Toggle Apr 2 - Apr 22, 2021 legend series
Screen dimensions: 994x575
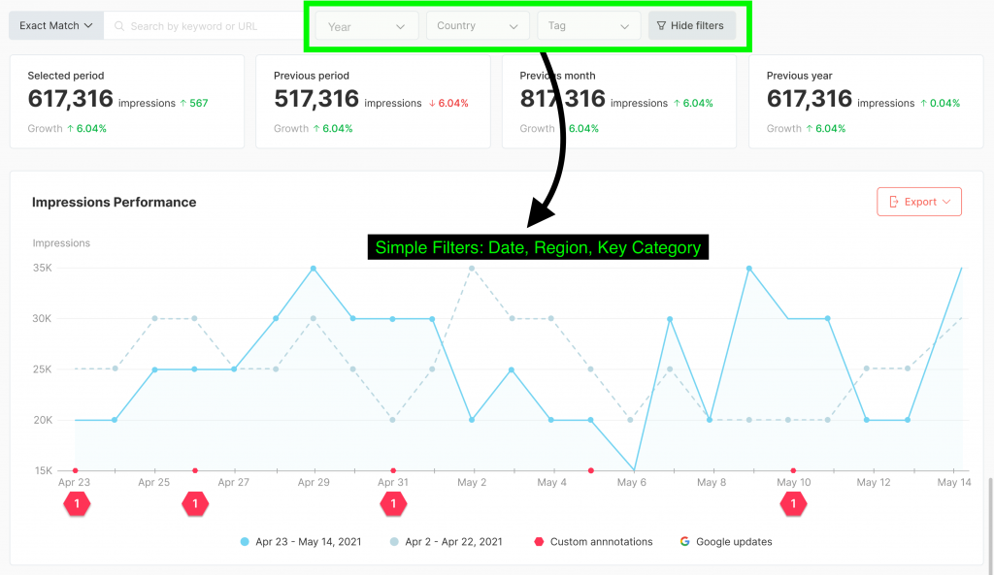pos(447,541)
